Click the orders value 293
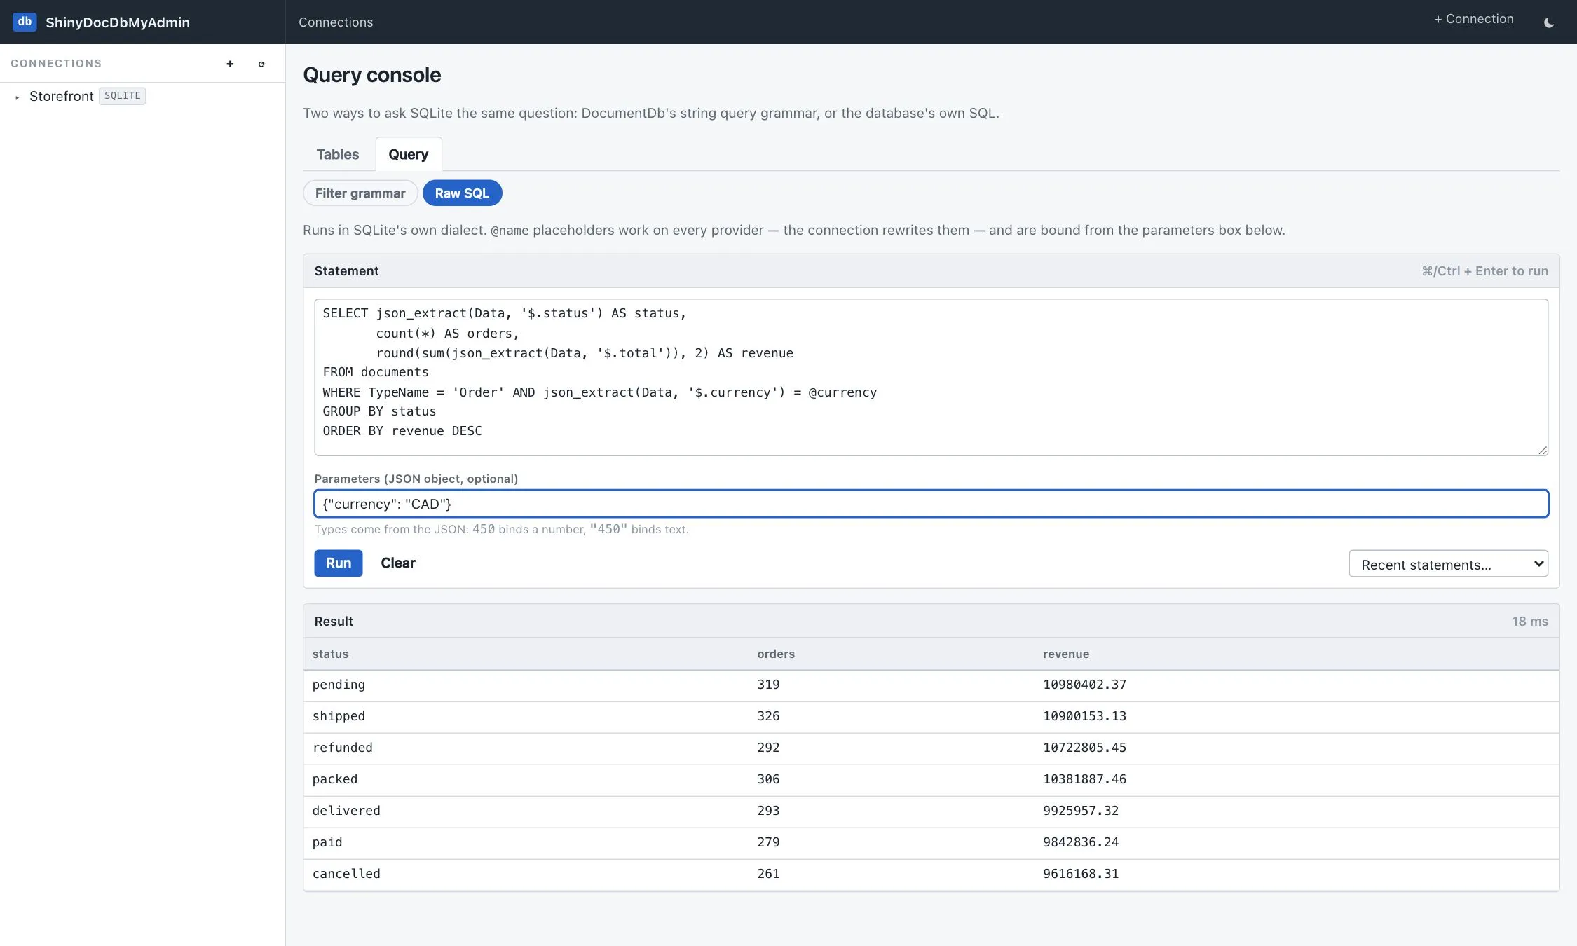The image size is (1577, 946). tap(768, 811)
